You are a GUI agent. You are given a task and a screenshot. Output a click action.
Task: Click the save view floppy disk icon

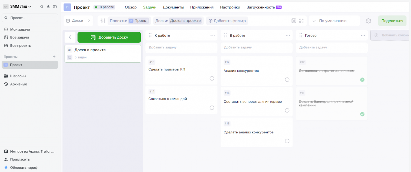[x=294, y=21]
